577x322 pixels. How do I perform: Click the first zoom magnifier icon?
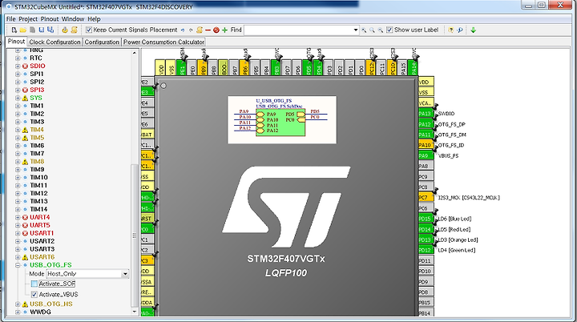click(364, 30)
